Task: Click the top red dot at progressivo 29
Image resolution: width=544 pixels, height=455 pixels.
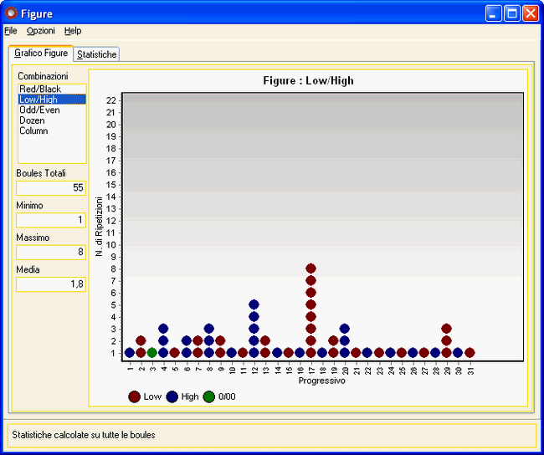Action: click(447, 329)
